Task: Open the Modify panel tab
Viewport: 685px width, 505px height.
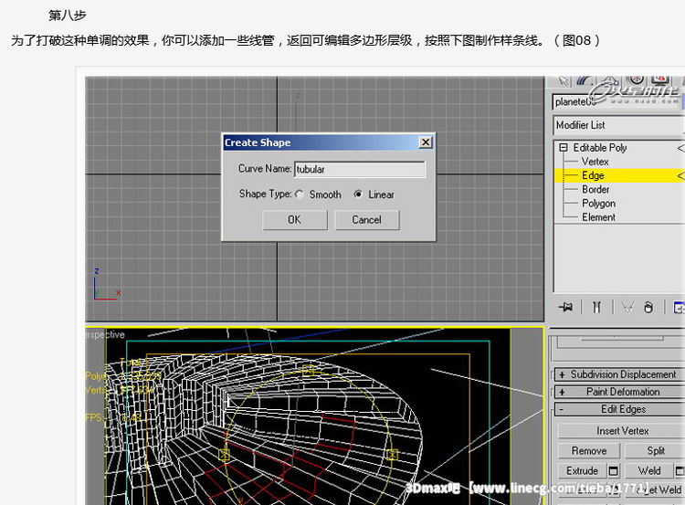Action: (x=585, y=80)
